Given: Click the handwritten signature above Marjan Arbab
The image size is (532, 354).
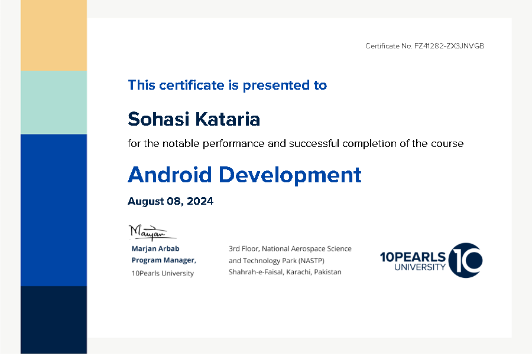Looking at the screenshot, I should click(x=148, y=231).
